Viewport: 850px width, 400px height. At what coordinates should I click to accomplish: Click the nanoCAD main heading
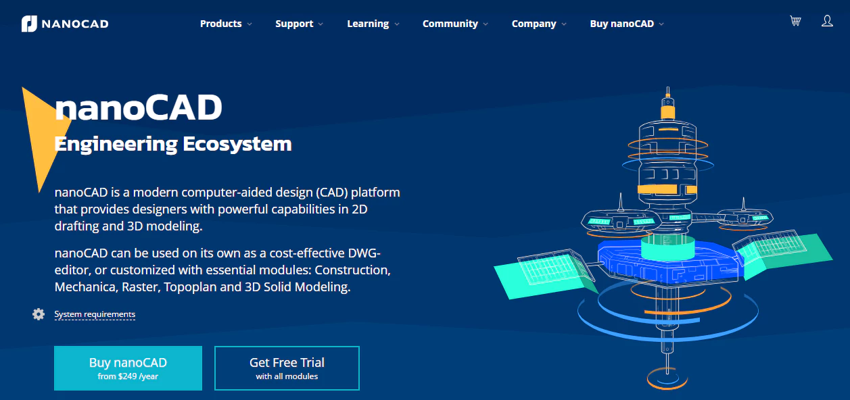click(138, 107)
